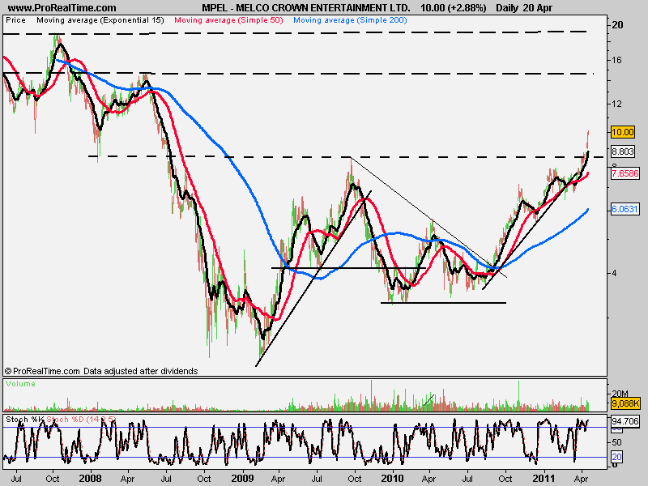Image resolution: width=648 pixels, height=486 pixels.
Task: Select the MPEL - MELCO CROWN ENTERTAINMENT LTD. title
Action: 306,8
